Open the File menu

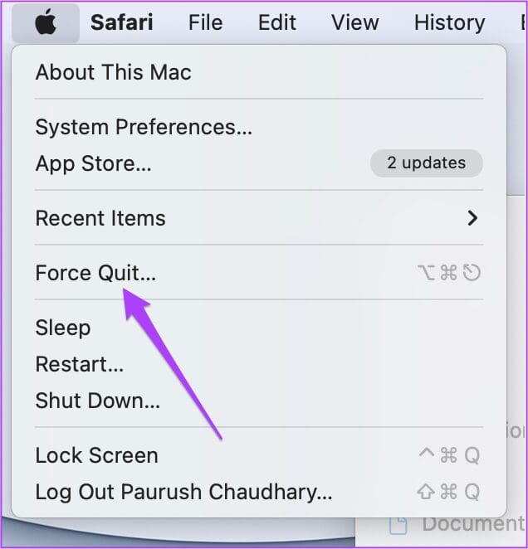coord(205,23)
